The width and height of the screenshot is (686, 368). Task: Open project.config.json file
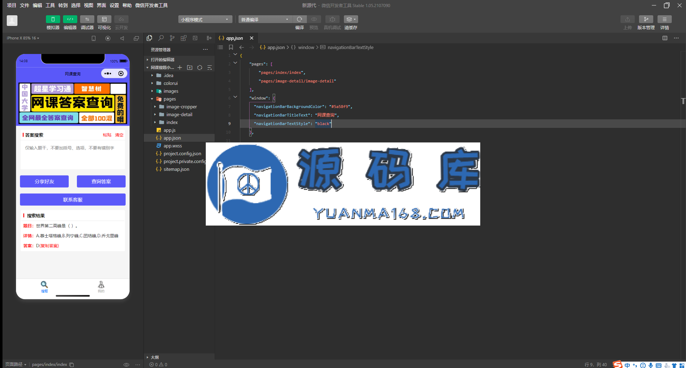pyautogui.click(x=179, y=153)
